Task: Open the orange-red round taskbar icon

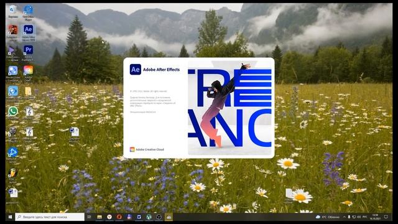Action: click(119, 217)
